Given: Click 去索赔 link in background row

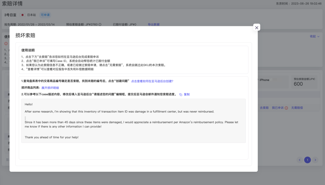Looking at the screenshot, I should pos(264,108).
